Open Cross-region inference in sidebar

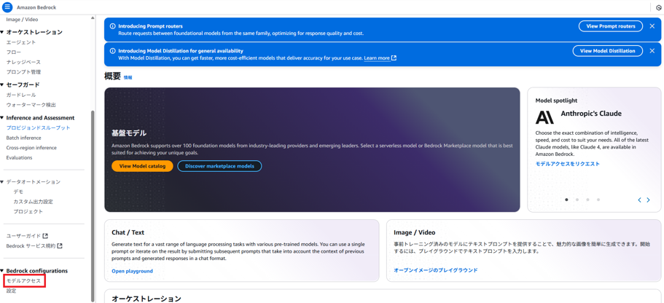(31, 148)
